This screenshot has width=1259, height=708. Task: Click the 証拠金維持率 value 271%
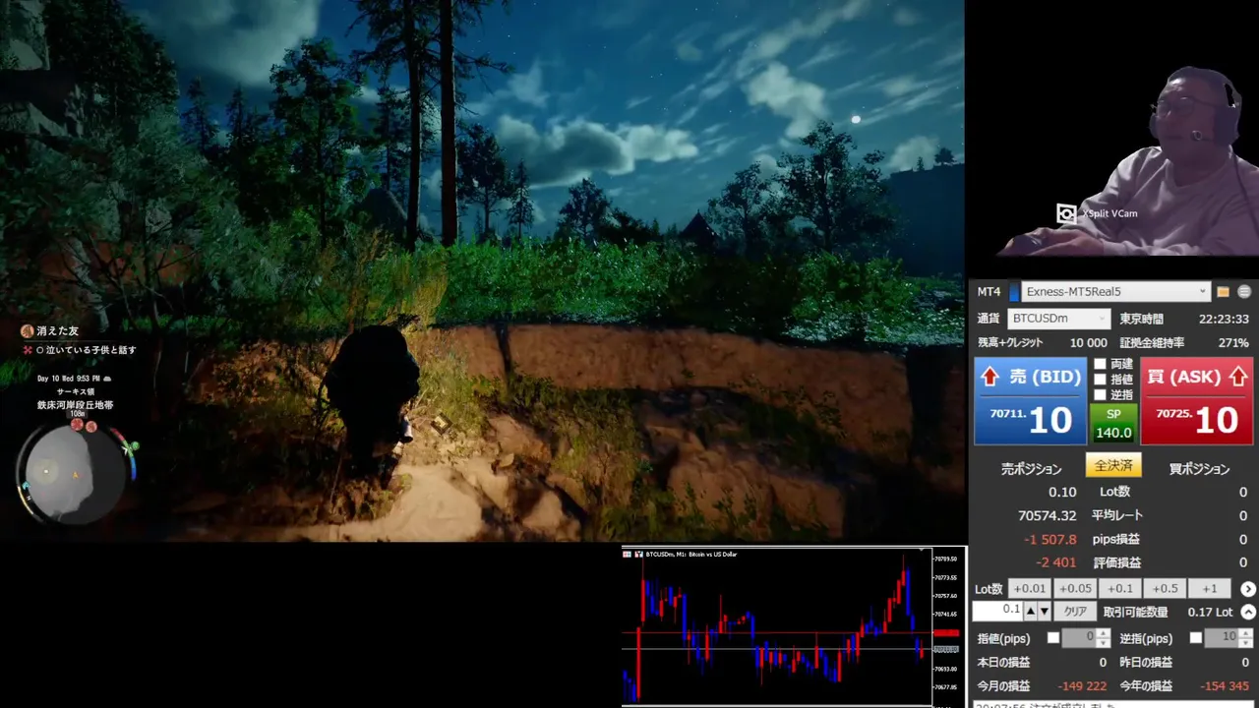1233,343
